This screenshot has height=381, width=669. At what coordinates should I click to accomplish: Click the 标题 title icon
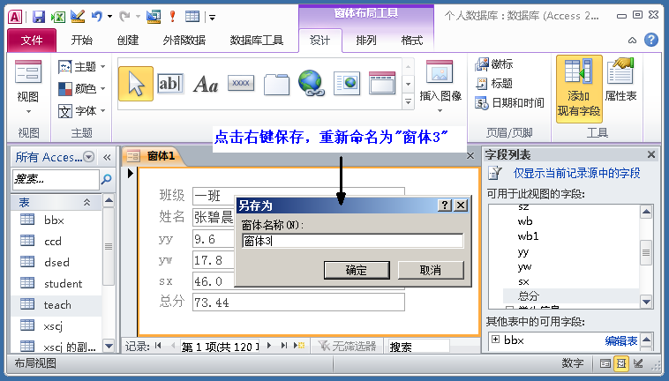point(494,84)
